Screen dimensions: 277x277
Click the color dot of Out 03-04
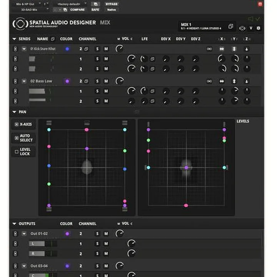(67, 266)
